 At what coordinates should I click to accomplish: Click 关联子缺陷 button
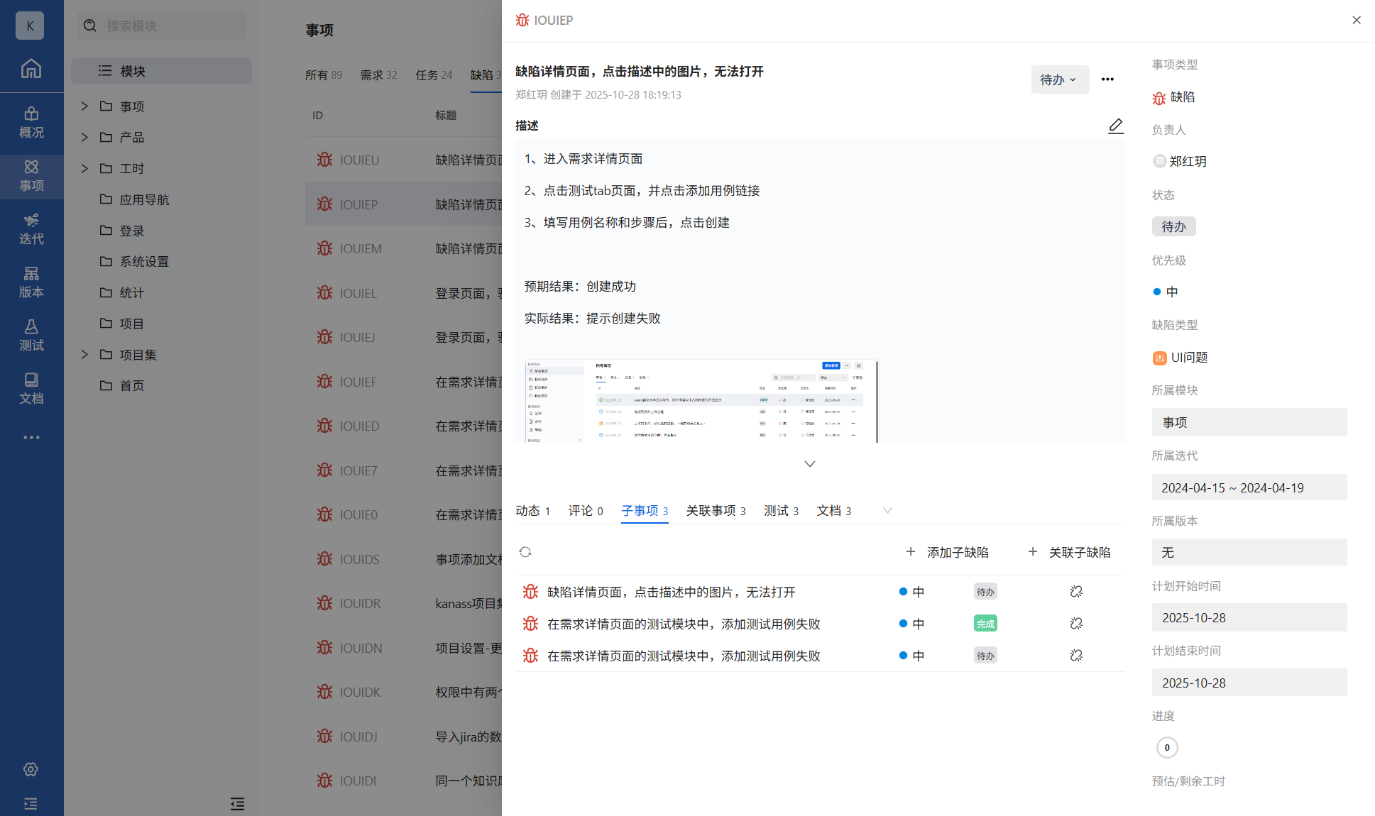click(x=1070, y=552)
